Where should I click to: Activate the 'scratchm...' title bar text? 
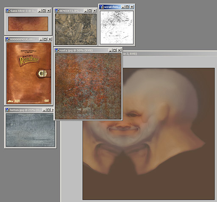point(112,7)
